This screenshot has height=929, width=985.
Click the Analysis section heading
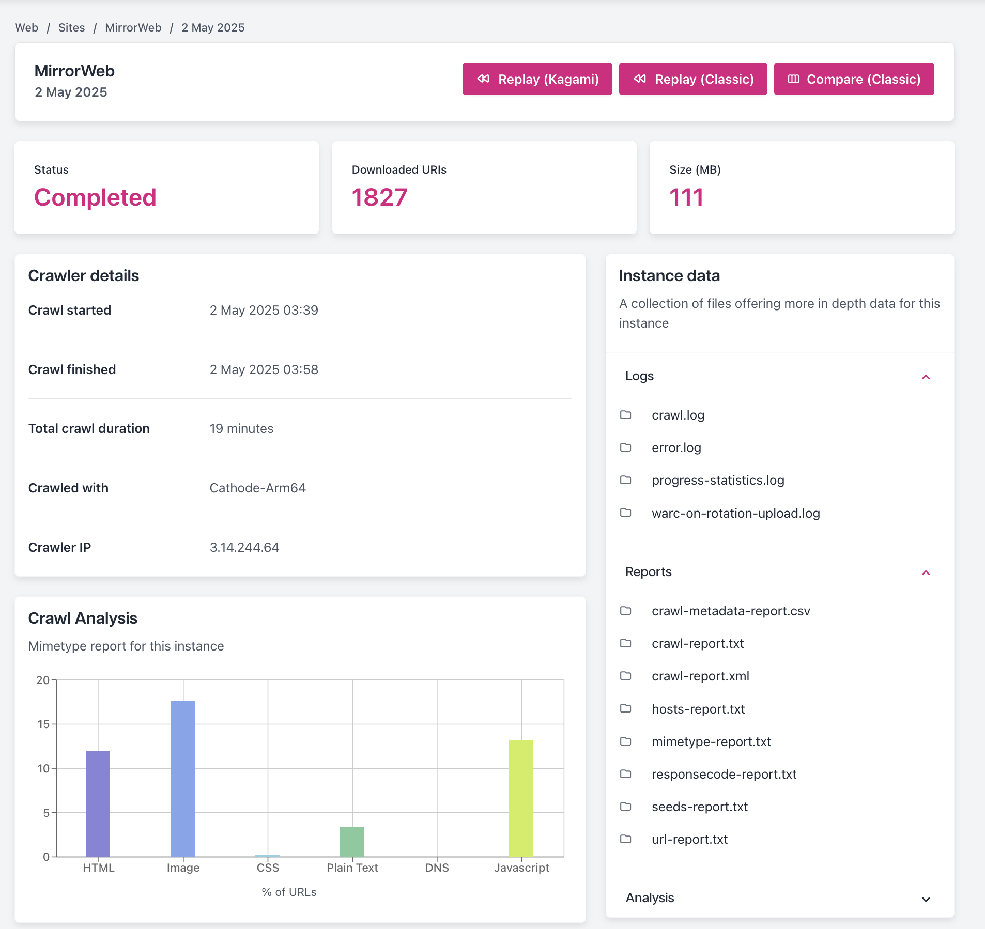click(650, 897)
